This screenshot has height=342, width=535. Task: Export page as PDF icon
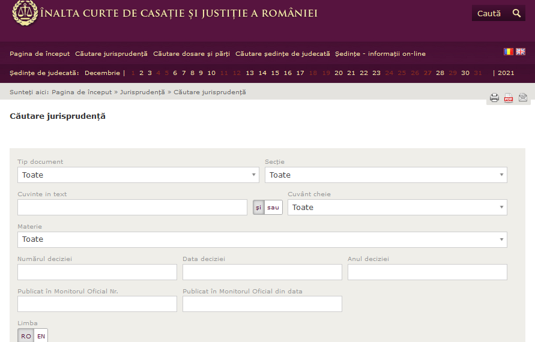[509, 98]
